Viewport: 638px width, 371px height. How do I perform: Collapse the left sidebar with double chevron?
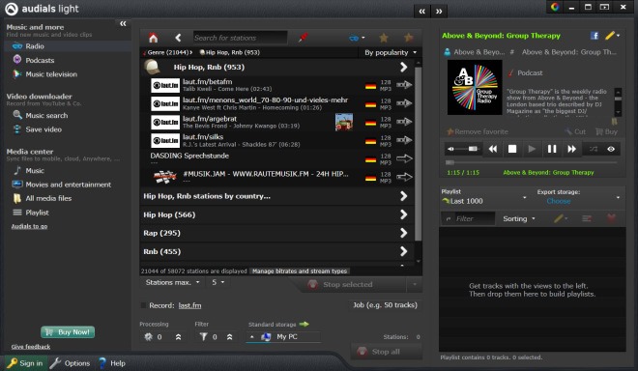[123, 23]
